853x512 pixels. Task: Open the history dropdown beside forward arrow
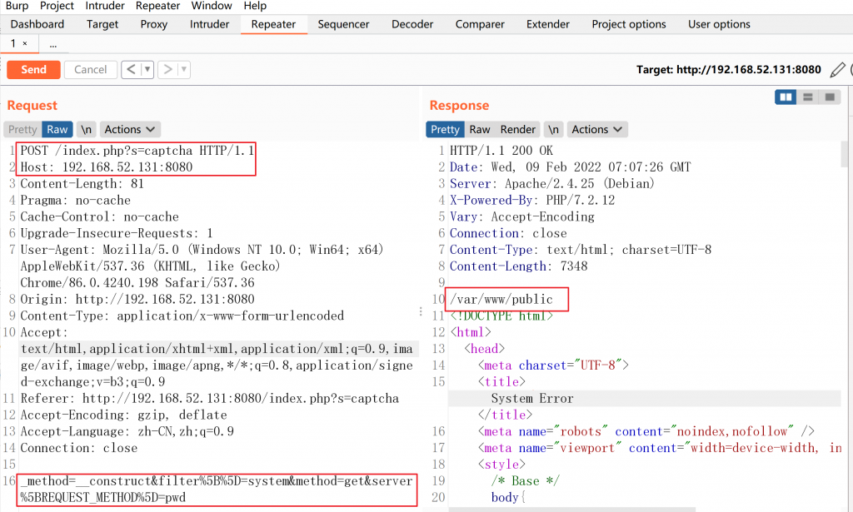click(x=184, y=70)
